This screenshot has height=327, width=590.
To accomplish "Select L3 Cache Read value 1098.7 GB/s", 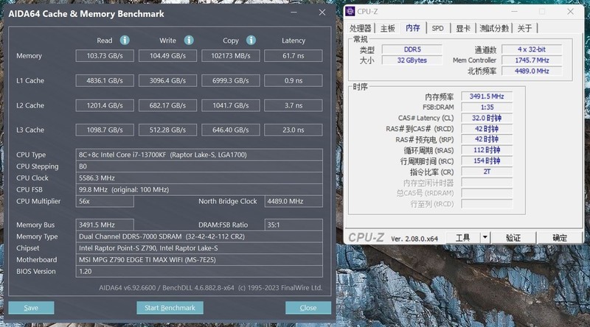I will [105, 130].
